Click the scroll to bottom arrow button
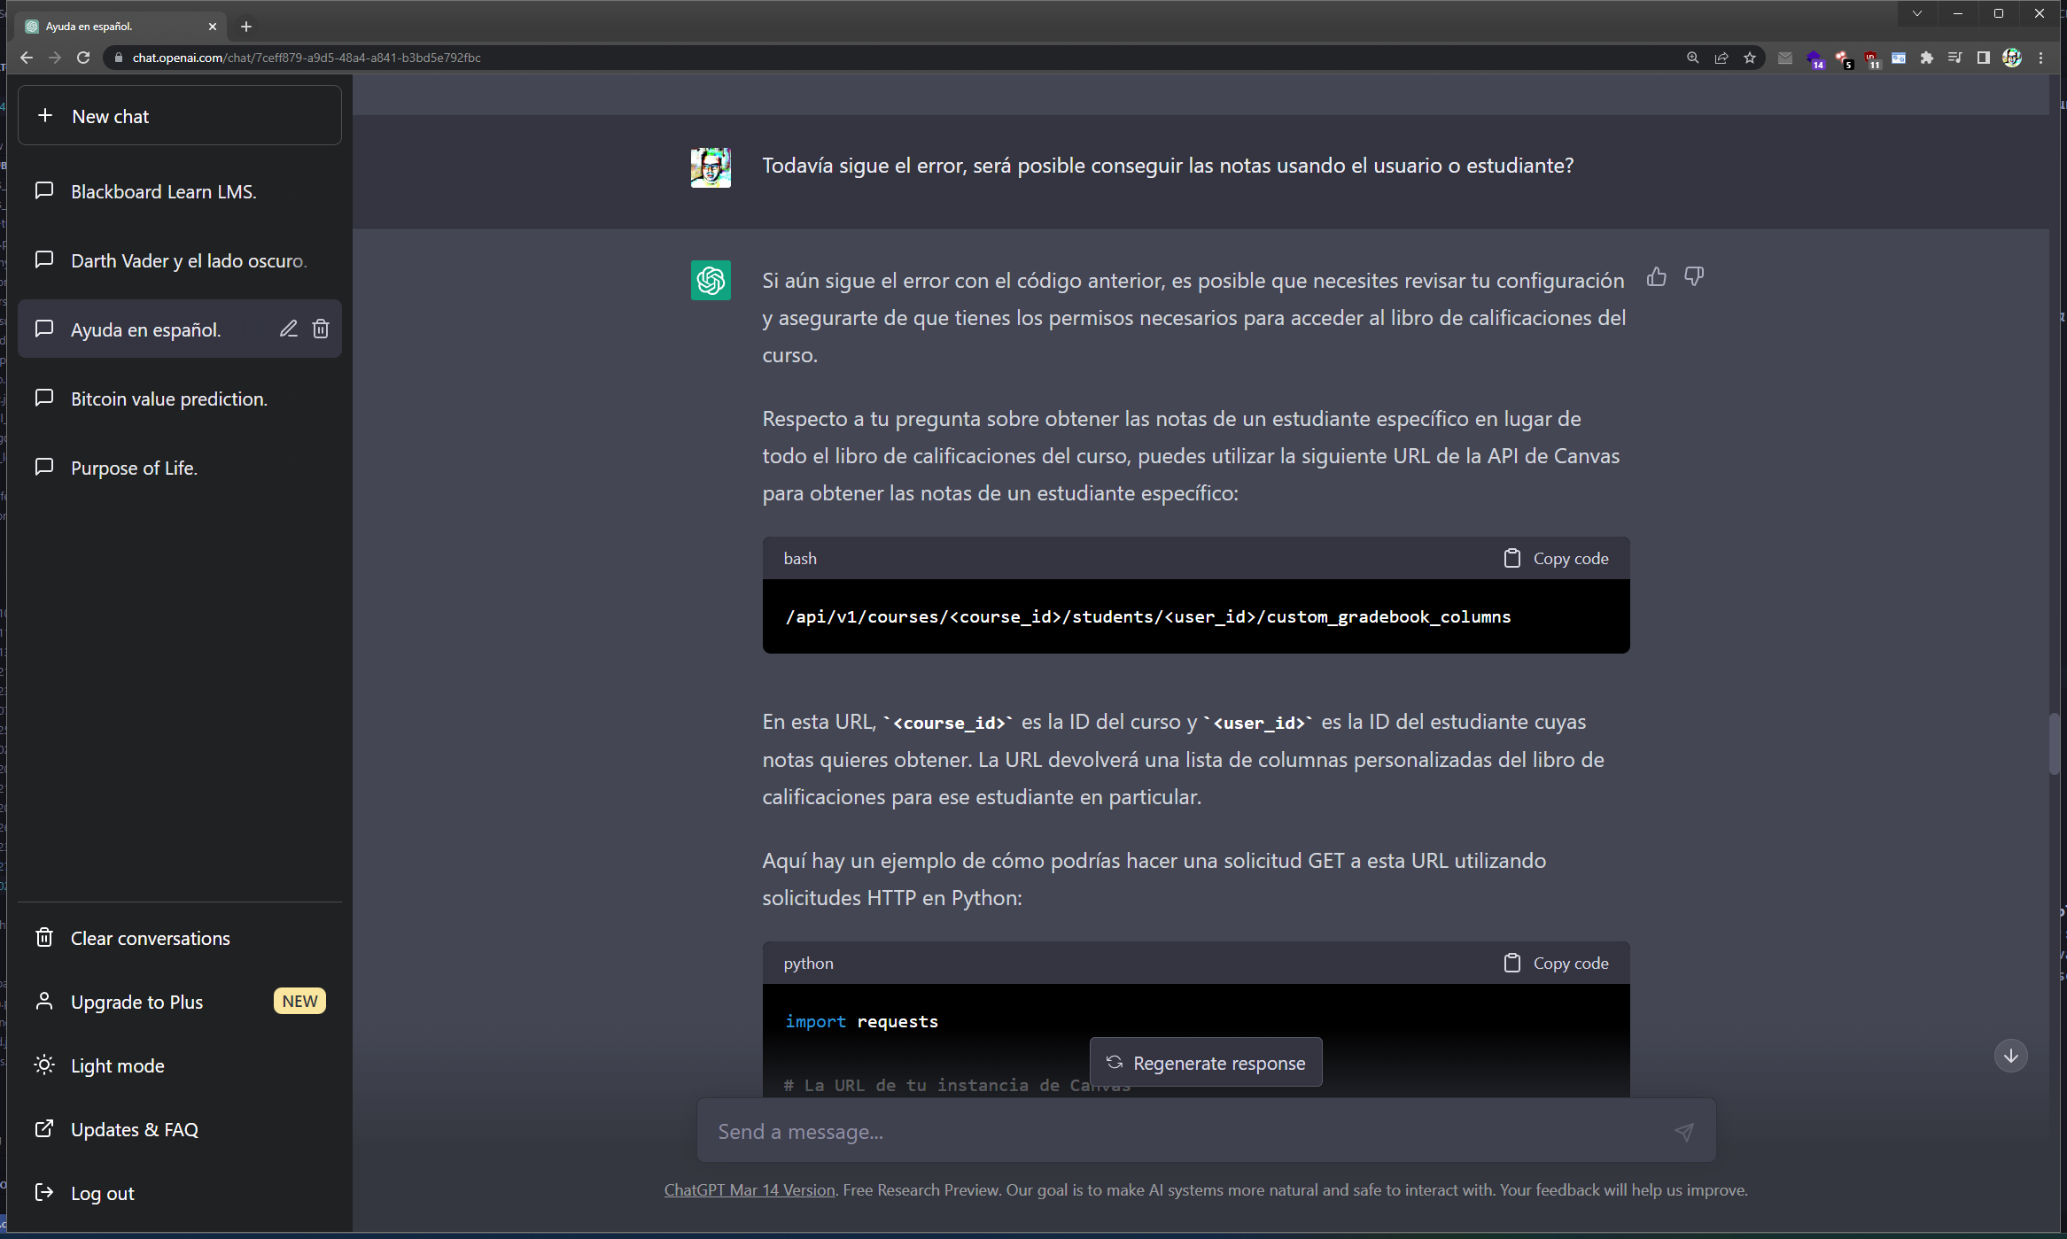 (2010, 1055)
